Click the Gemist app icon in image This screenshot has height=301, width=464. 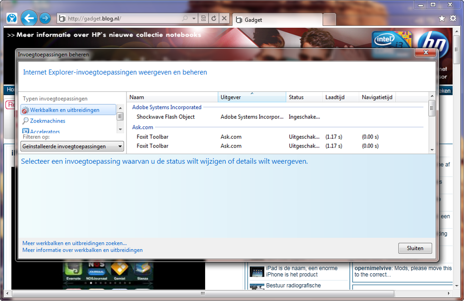pyautogui.click(x=120, y=271)
